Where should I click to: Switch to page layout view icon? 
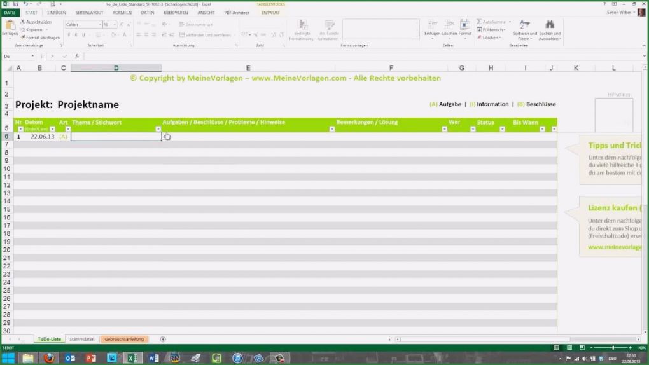pos(569,348)
